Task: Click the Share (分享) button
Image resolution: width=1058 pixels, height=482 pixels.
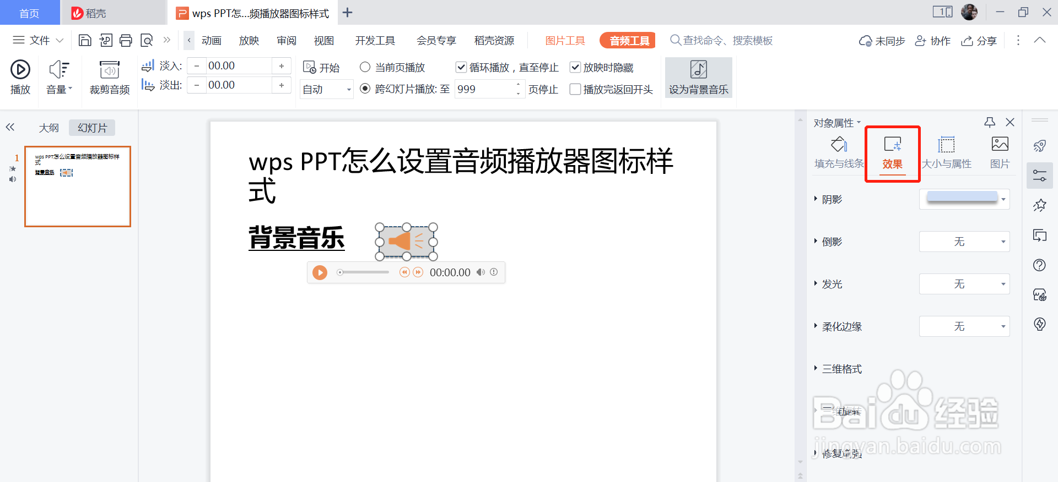Action: click(979, 41)
